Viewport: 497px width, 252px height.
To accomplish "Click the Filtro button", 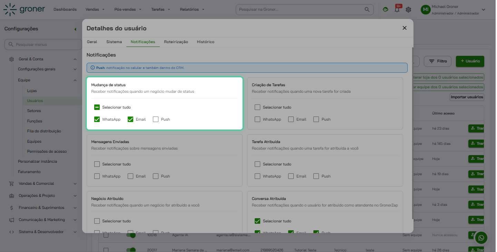I will 438,61.
